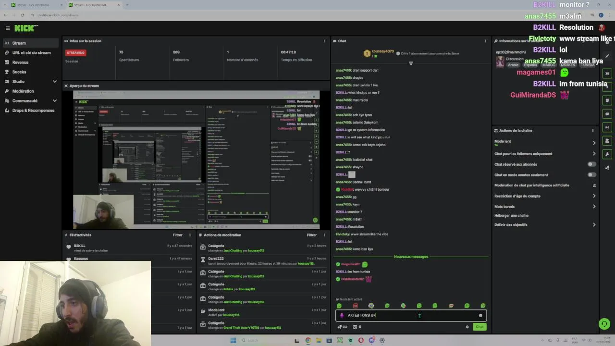This screenshot has height=346, width=615.
Task: Select B2KILL follow activity entry
Action: 130,248
